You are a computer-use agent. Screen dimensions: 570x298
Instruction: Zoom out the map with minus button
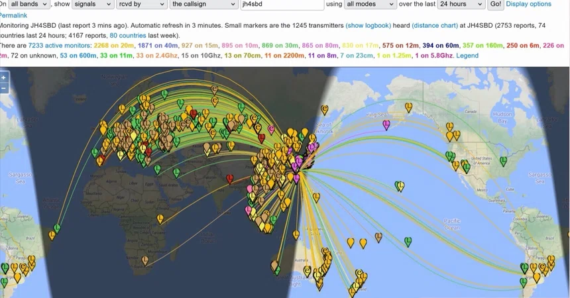[x=3, y=88]
